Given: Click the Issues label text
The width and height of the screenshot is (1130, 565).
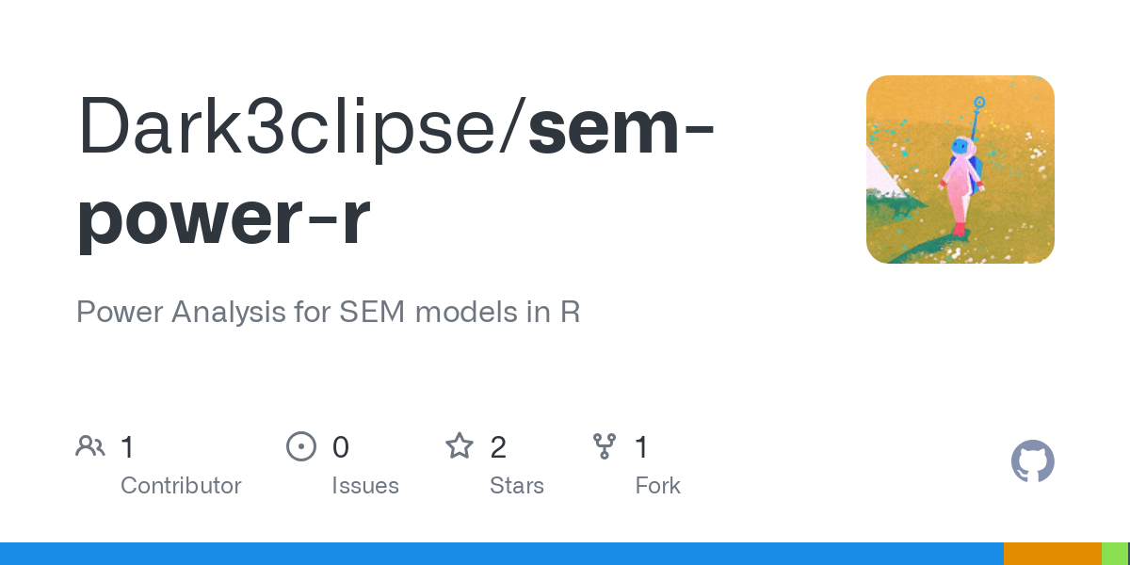Looking at the screenshot, I should pos(365,486).
